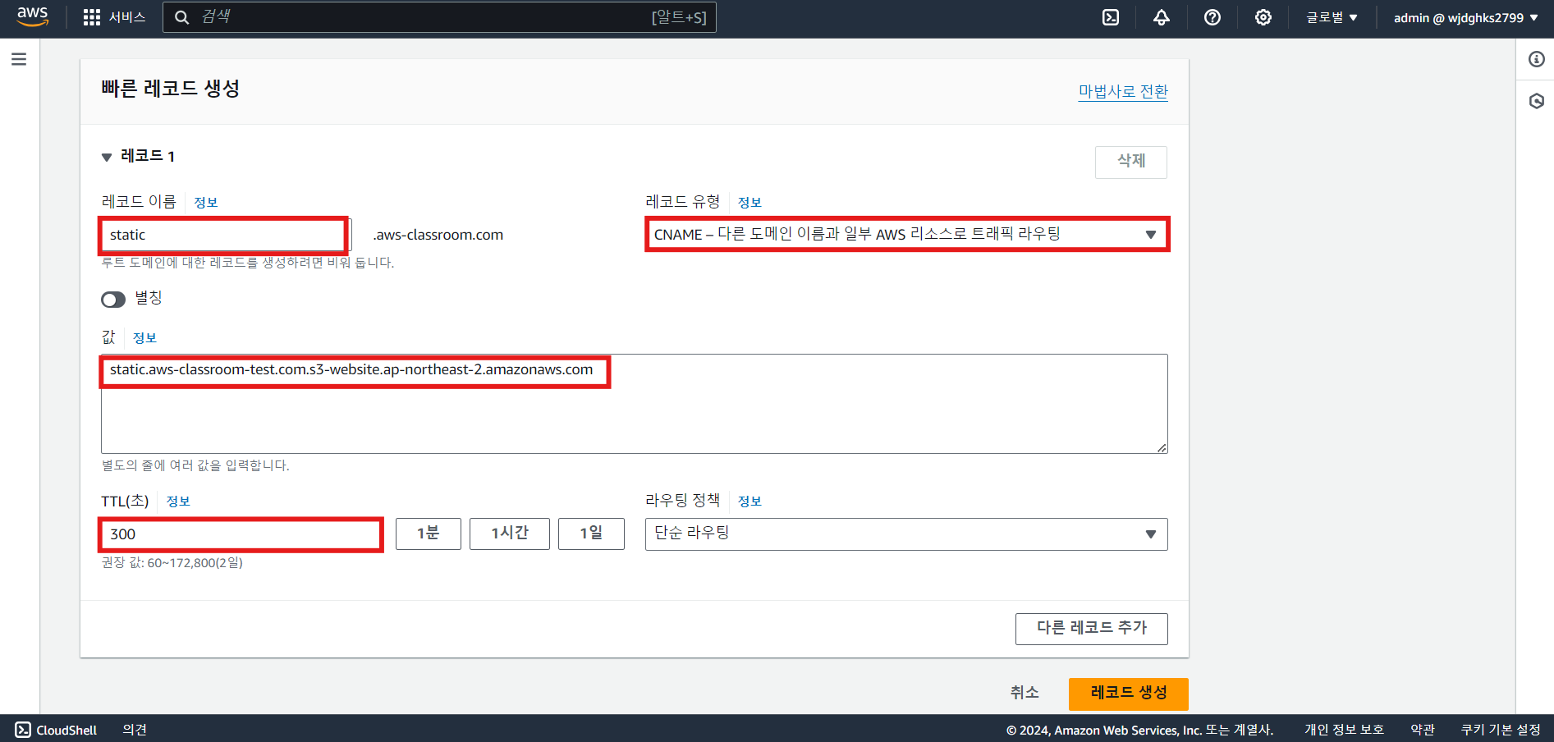Focus the 레코드 이름 field containing static

225,235
